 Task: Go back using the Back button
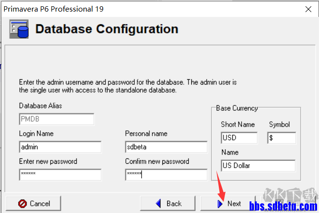168,203
